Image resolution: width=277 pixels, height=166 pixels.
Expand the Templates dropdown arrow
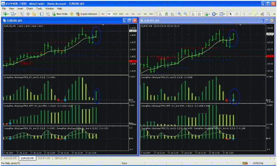(x=224, y=14)
